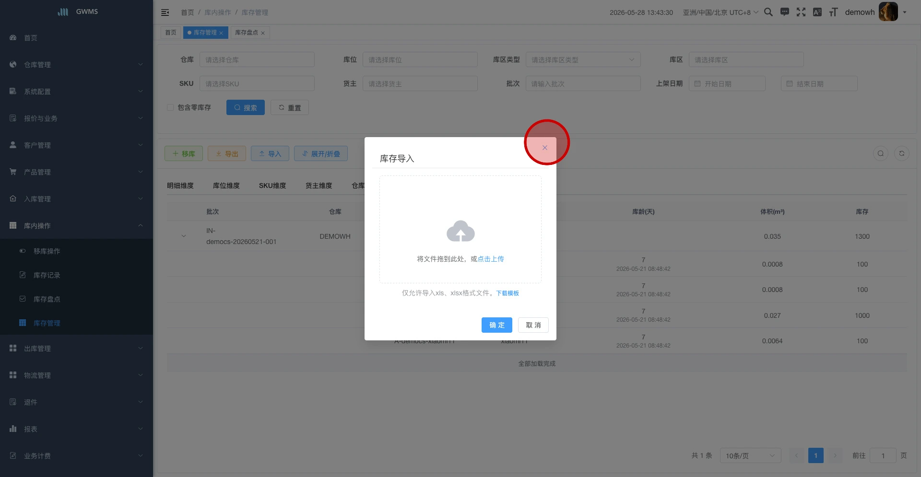The width and height of the screenshot is (921, 477).
Task: Click page number 1 in pagination
Action: 816,455
